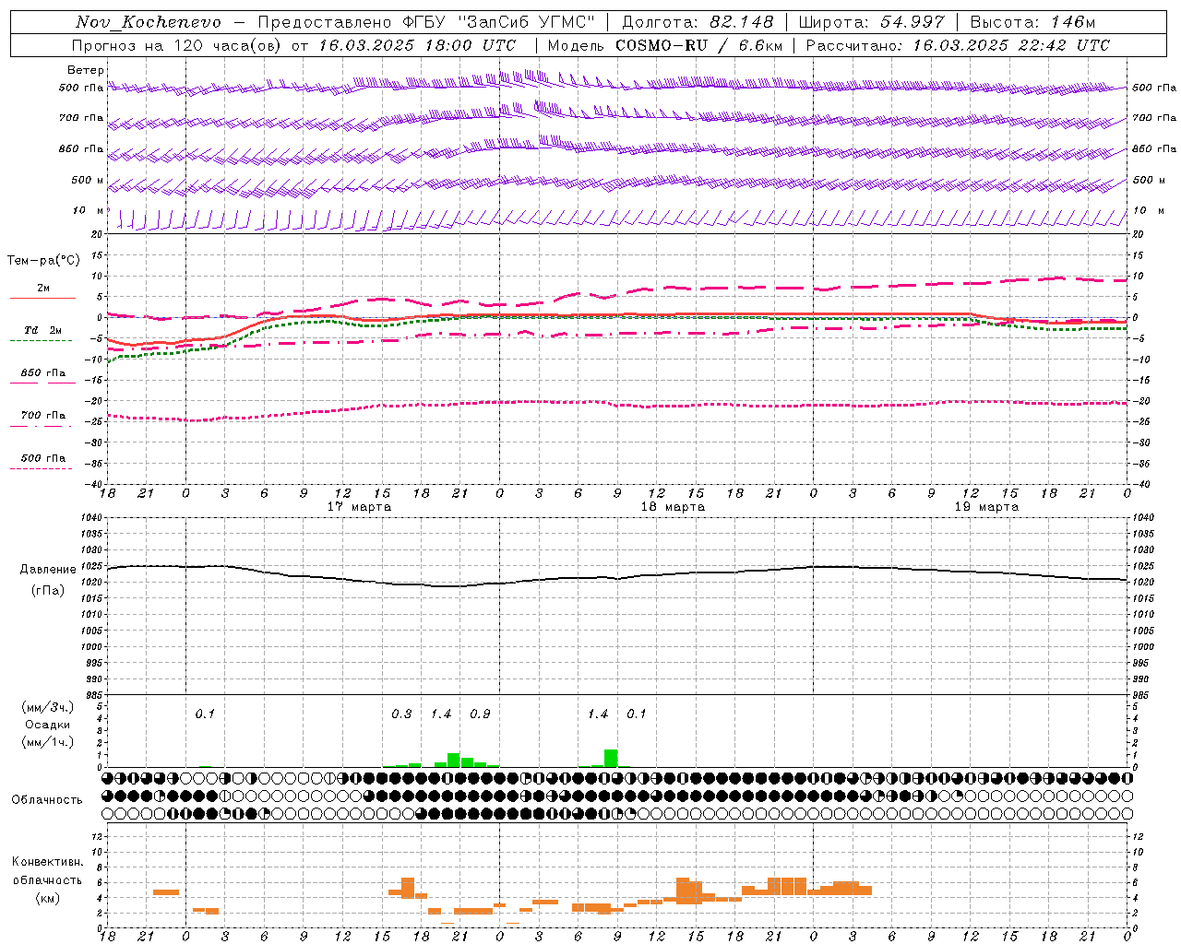Click the 700 гПа temperature legend entry
Viewport: 1181px width, 944px height.
(x=43, y=416)
